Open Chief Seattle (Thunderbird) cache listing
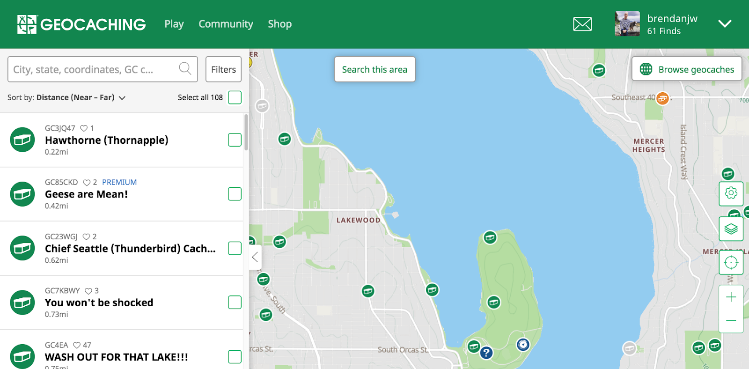The height and width of the screenshot is (369, 749). 130,249
